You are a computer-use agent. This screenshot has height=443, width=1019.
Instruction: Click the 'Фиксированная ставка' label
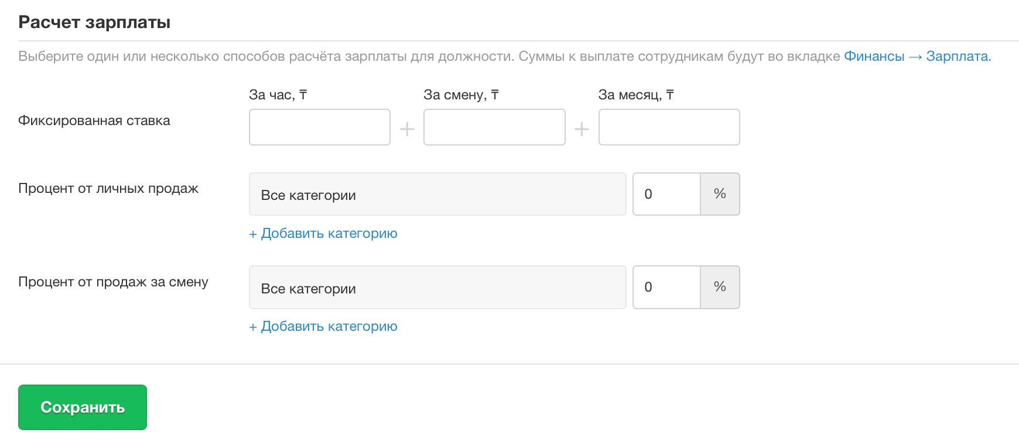click(94, 120)
